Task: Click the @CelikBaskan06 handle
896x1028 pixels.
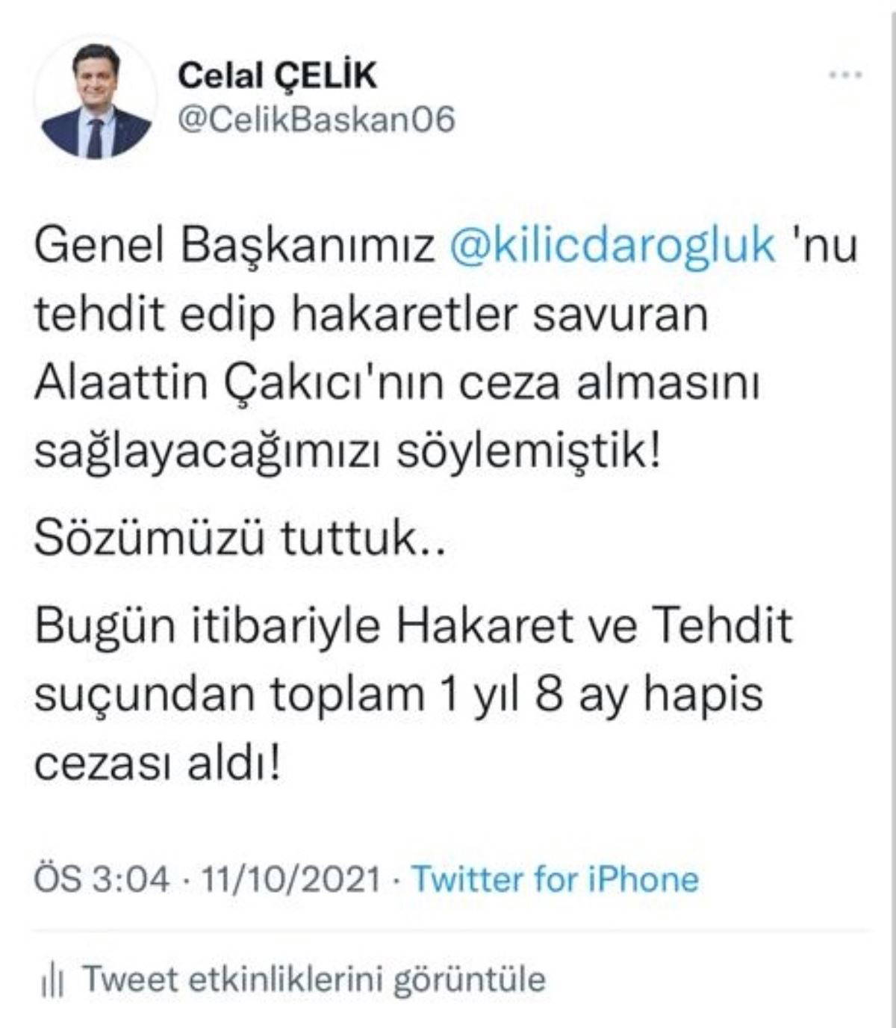Action: click(x=316, y=120)
